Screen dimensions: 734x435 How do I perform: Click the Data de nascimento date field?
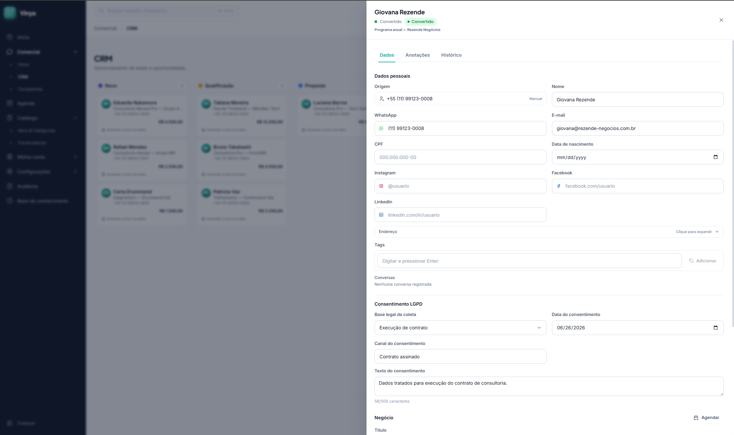(x=637, y=157)
